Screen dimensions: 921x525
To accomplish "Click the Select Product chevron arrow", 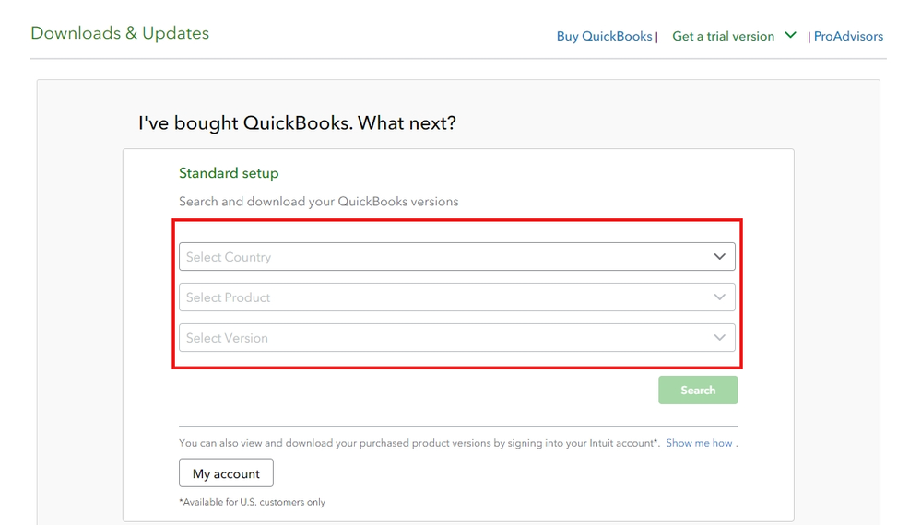I will point(719,297).
